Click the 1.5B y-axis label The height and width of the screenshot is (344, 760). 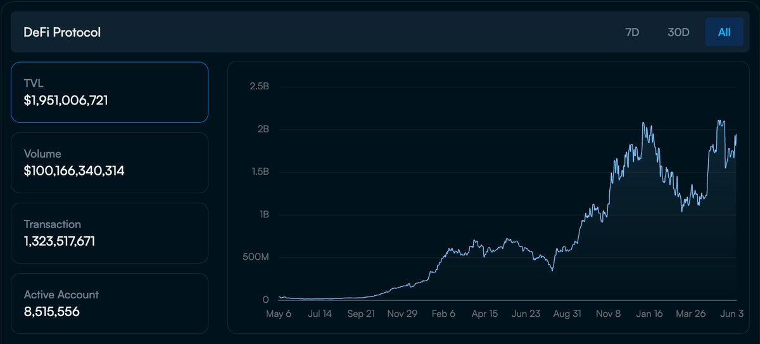pyautogui.click(x=259, y=172)
